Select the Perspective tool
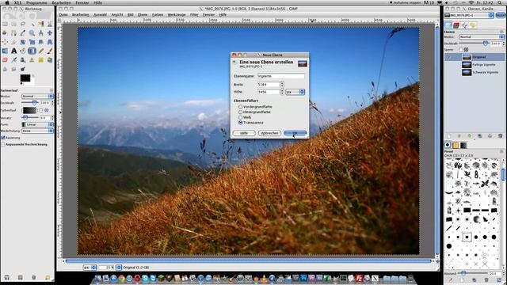The width and height of the screenshot is (507, 285). 49,42
